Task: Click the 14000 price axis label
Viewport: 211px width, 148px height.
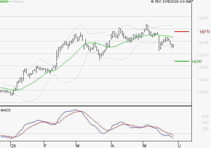Action: click(203, 67)
